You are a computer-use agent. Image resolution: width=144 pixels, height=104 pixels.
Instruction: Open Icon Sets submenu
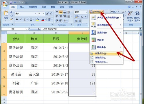pos(106,47)
